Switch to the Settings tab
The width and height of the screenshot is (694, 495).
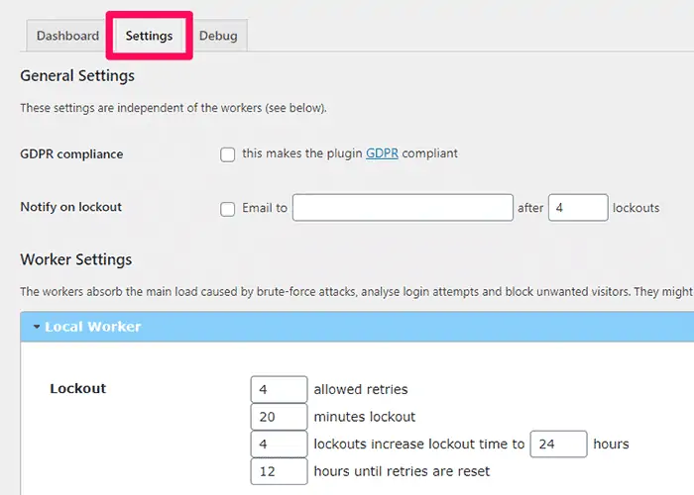[x=149, y=37]
